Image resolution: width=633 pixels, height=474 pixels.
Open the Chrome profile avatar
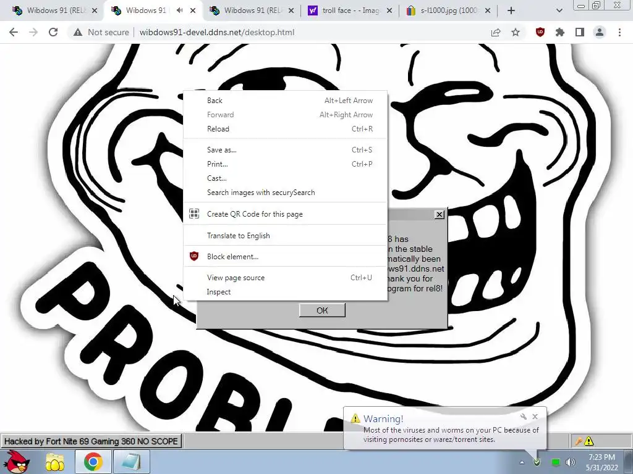600,32
